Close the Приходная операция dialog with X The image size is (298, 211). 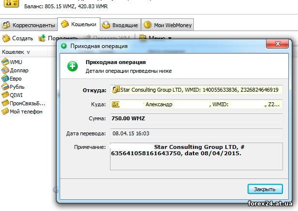278,44
